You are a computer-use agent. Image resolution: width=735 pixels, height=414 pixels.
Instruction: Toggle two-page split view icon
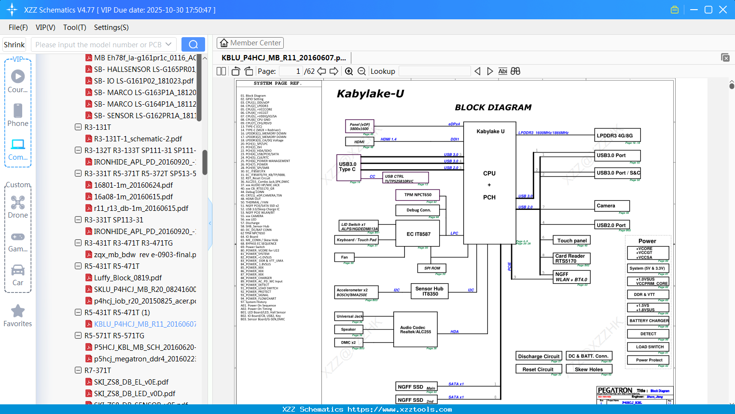(x=222, y=71)
